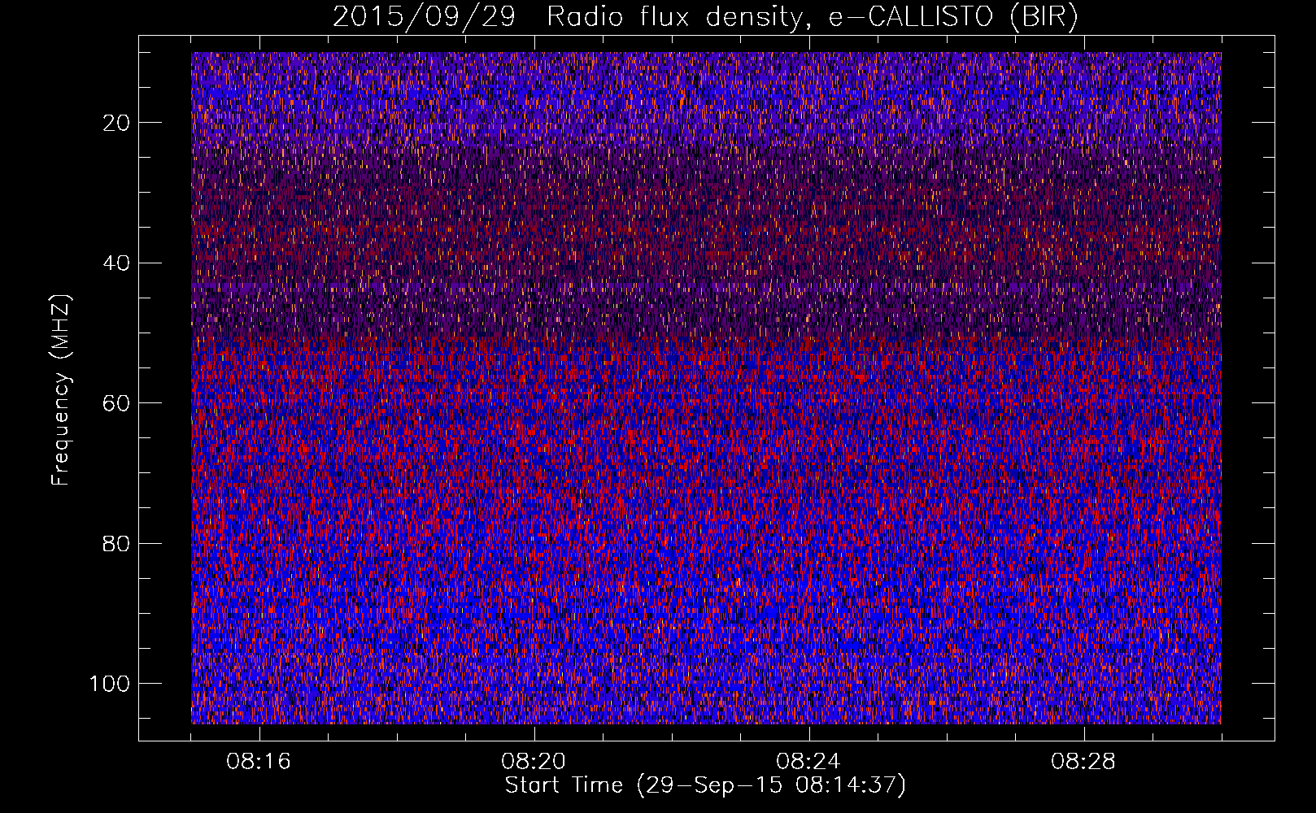Click the 100 frequency tick label

[111, 683]
